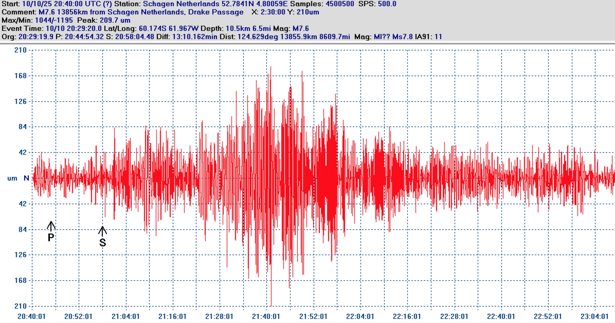Click the bottom 210 amplitude axis label
This screenshot has width=615, height=323.
[21, 306]
